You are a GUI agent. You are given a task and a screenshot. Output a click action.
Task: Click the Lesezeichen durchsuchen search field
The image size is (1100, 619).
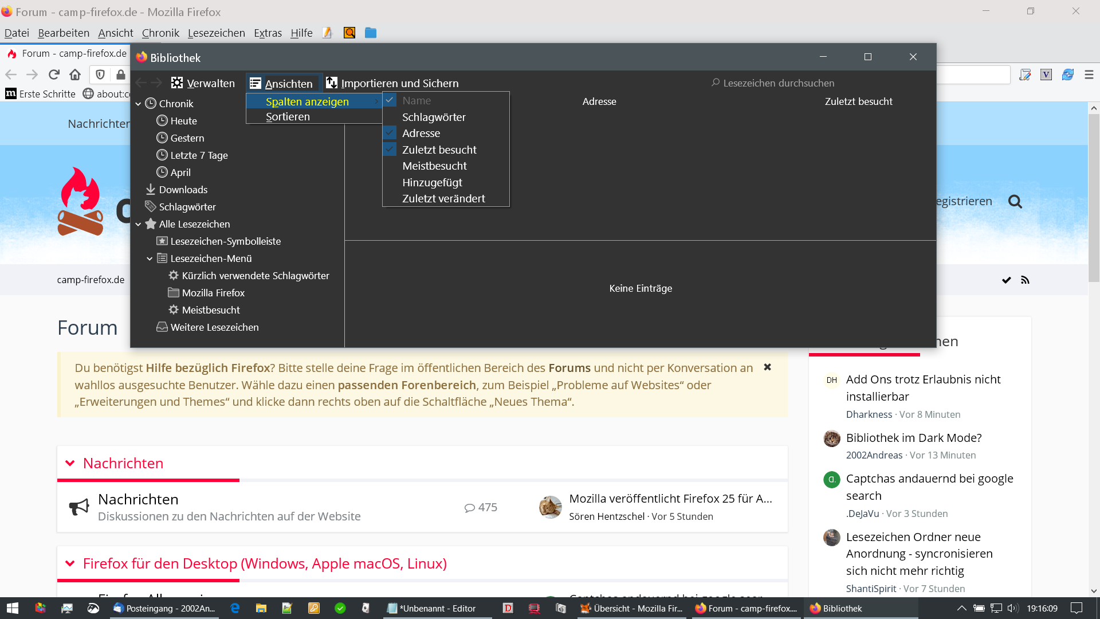[x=778, y=84]
